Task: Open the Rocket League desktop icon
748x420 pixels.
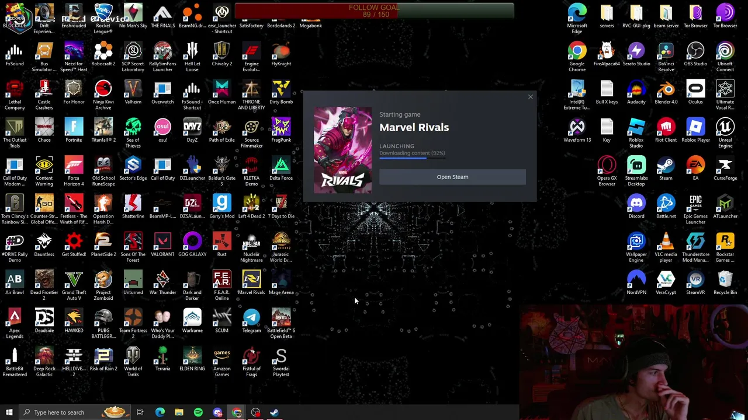Action: click(103, 19)
